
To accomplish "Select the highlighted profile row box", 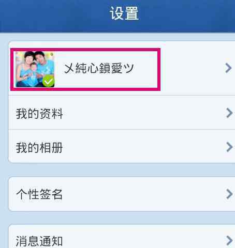I will [x=85, y=69].
